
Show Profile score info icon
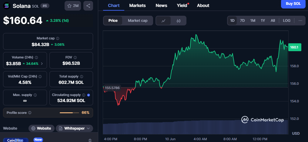coord(30,113)
